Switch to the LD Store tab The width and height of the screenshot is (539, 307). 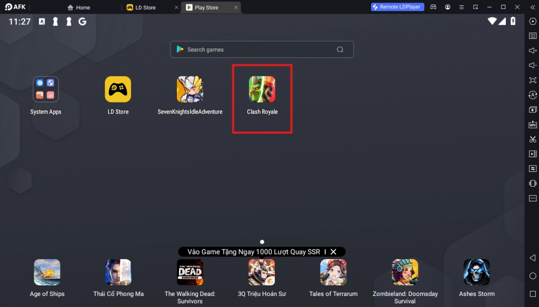pos(141,7)
